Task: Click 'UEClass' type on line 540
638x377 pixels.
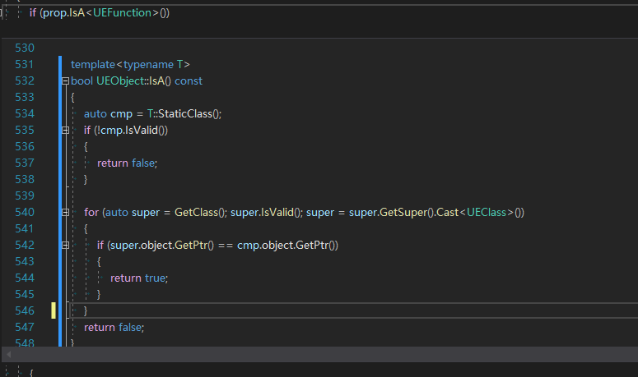Action: click(x=487, y=212)
